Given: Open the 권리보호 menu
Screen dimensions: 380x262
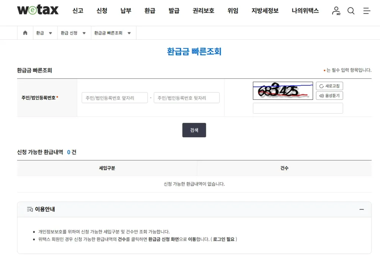Looking at the screenshot, I should [x=203, y=11].
